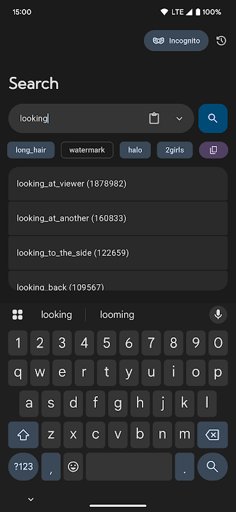Tap the purple copy tags icon chip
This screenshot has width=236, height=512.
[x=214, y=150]
